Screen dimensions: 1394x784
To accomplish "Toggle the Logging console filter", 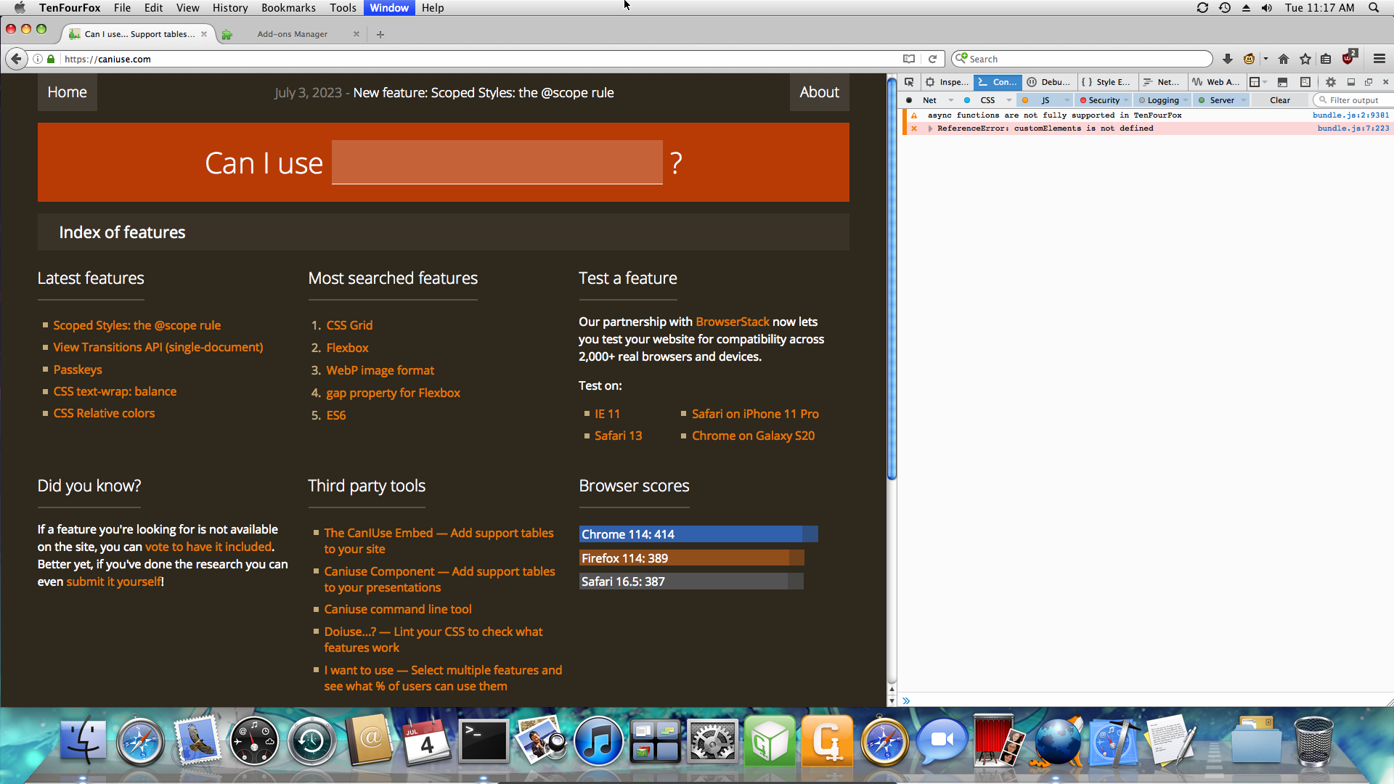I will pos(1162,100).
